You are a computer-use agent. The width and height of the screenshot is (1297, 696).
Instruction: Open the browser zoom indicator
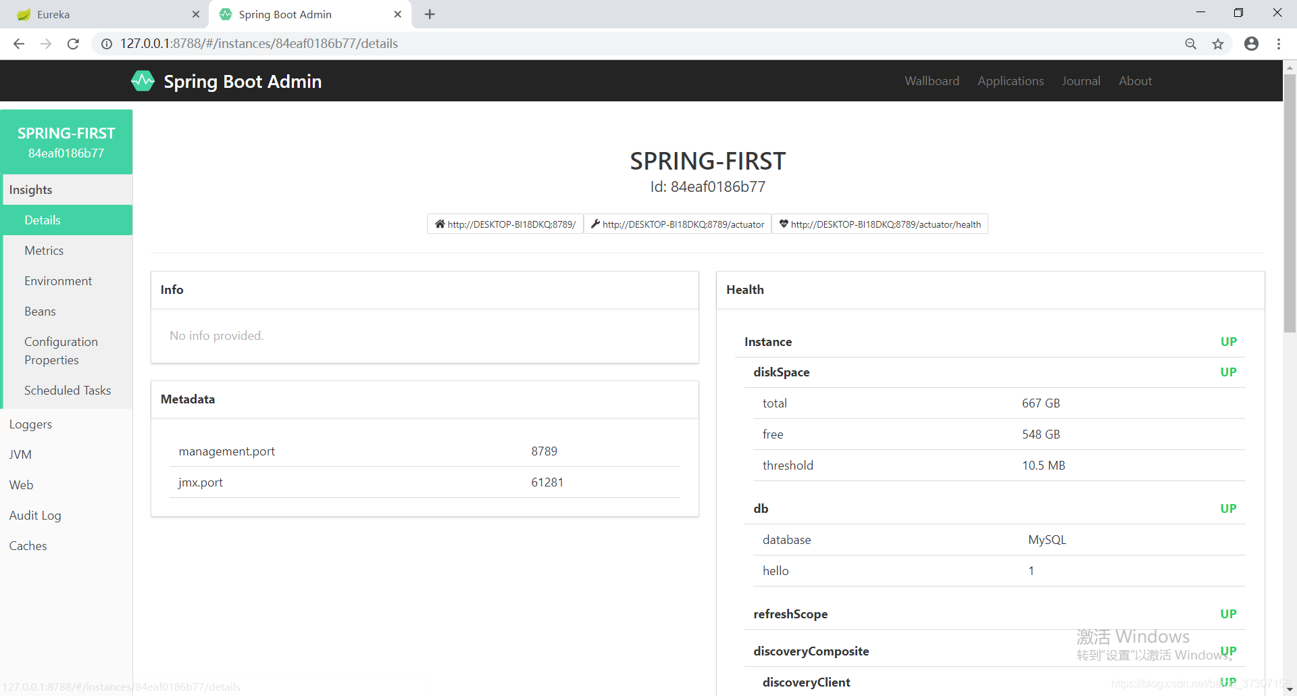point(1191,44)
